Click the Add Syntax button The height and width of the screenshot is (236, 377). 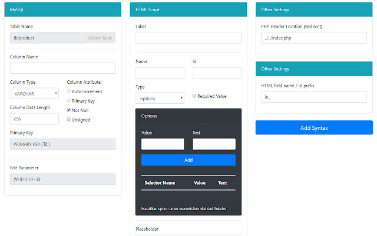point(314,127)
